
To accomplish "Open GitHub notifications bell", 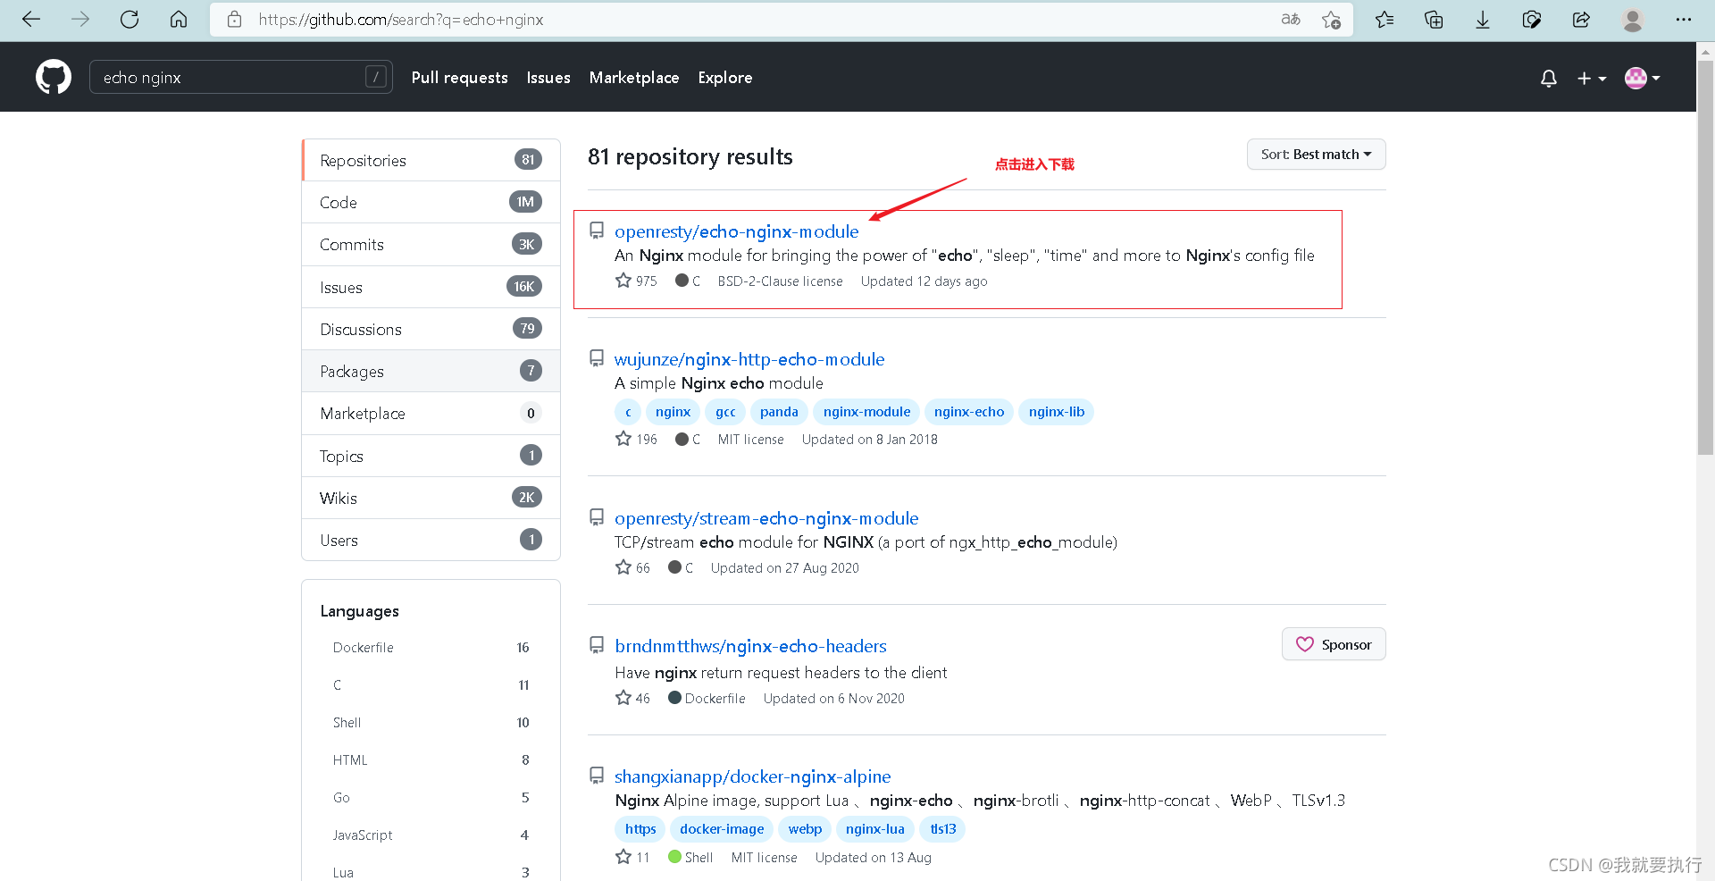I will (1549, 78).
